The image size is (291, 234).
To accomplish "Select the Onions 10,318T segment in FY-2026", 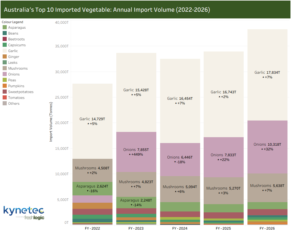I will pos(267,147).
